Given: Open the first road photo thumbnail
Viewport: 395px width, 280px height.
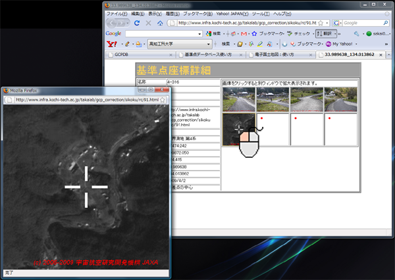Looking at the screenshot, I should (x=238, y=99).
